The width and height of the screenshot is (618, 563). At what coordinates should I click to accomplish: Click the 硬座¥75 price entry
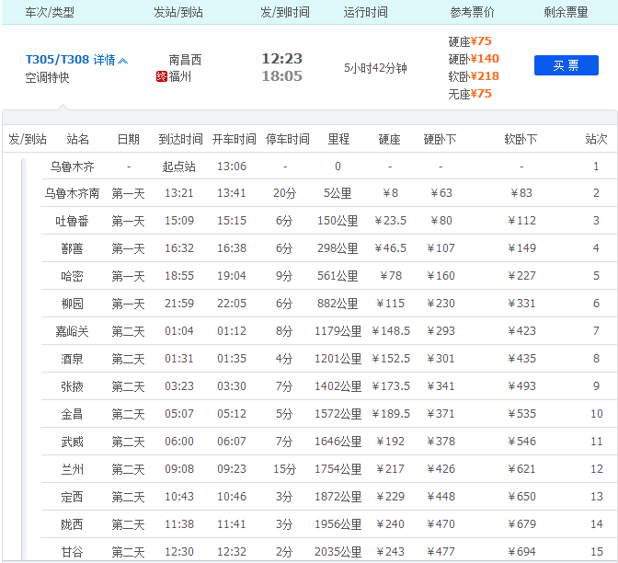tap(470, 41)
